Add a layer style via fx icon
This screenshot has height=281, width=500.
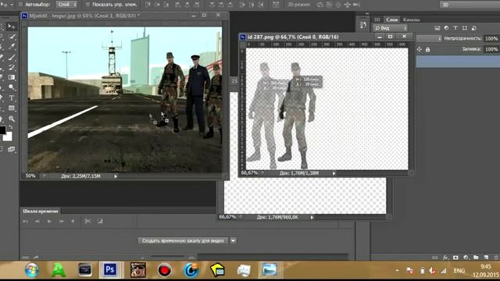pos(445,258)
